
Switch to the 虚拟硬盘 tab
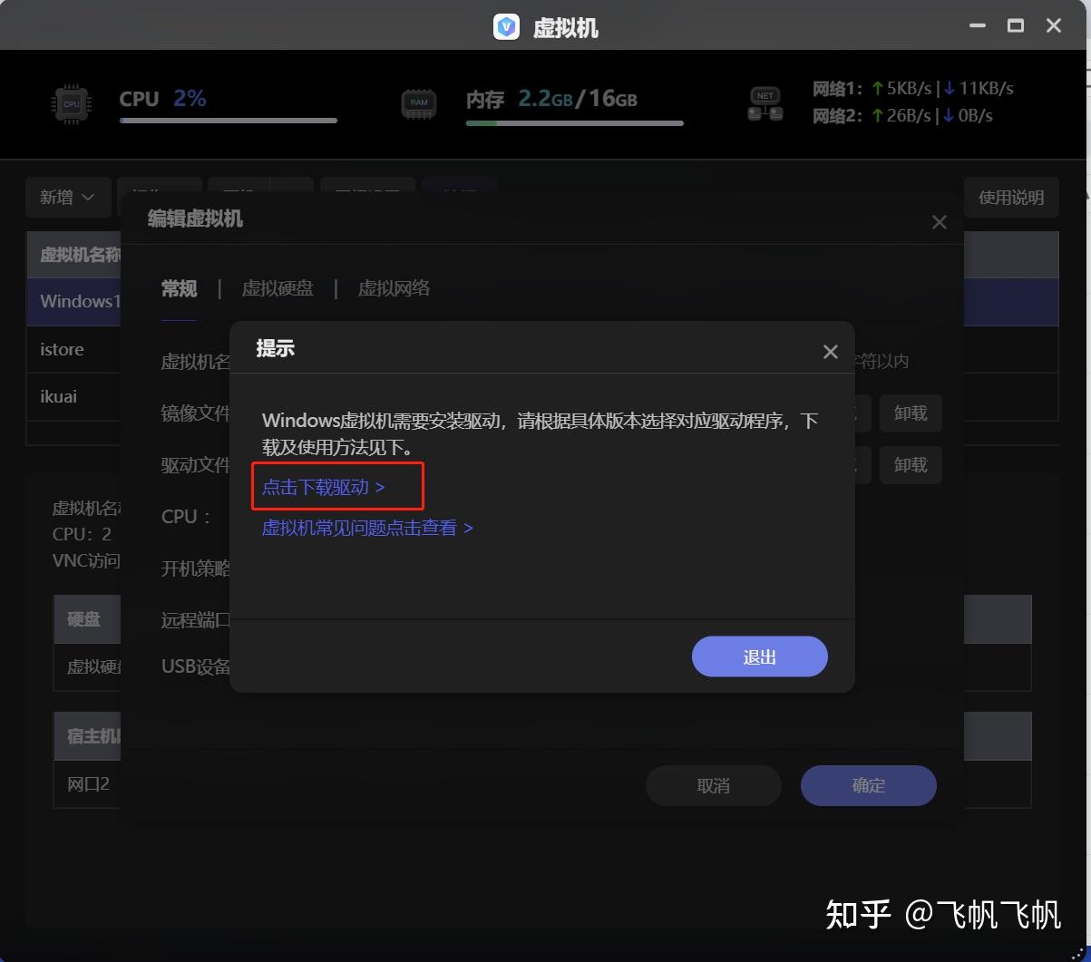point(278,288)
